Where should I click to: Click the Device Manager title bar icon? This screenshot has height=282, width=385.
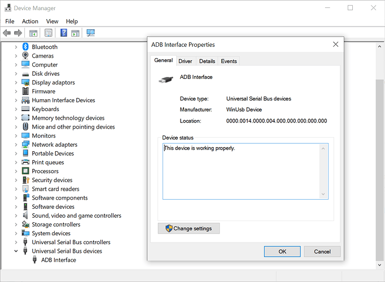8,8
